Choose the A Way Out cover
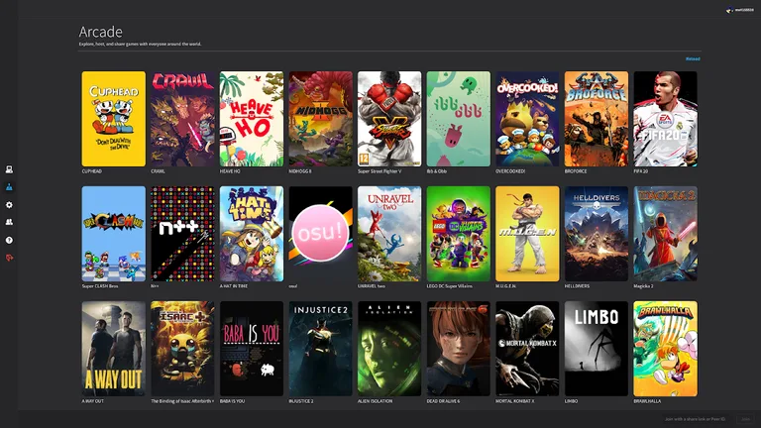Screen dimensions: 761x428 113,349
